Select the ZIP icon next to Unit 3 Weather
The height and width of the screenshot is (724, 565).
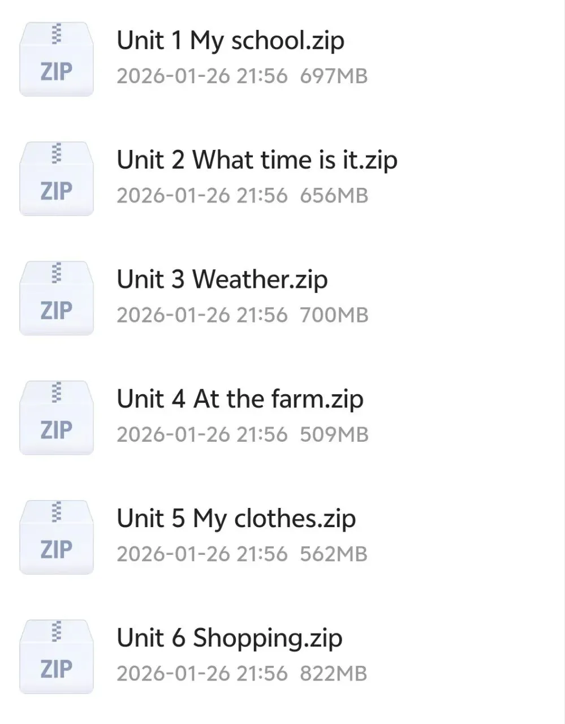point(57,298)
